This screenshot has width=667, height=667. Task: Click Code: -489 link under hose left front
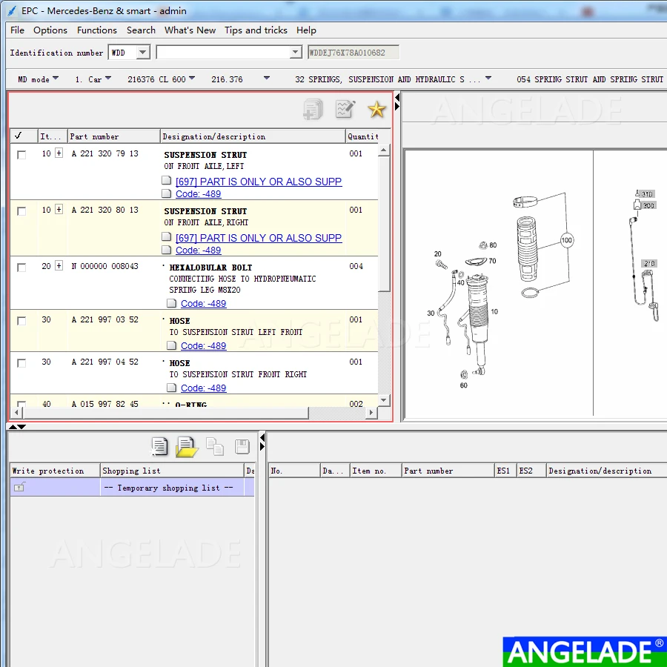(x=203, y=345)
